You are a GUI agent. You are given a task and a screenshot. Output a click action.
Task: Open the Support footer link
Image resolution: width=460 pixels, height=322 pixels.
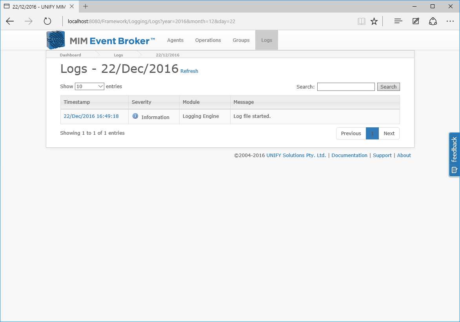[382, 155]
